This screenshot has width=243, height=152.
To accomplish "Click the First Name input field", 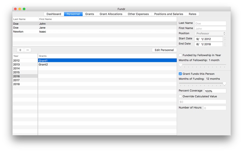I will (210, 29).
